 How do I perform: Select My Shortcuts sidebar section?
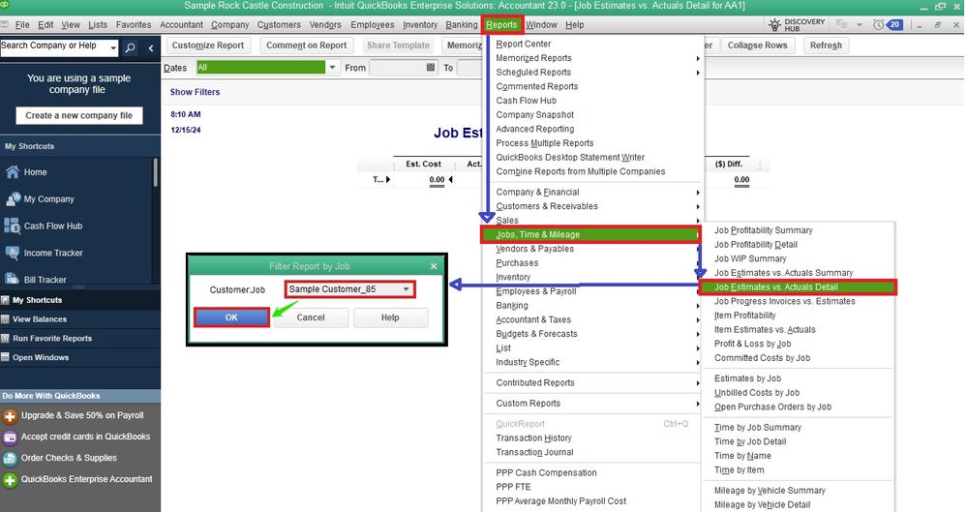pos(80,300)
